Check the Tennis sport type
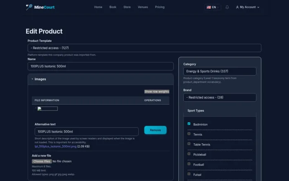 189,134
